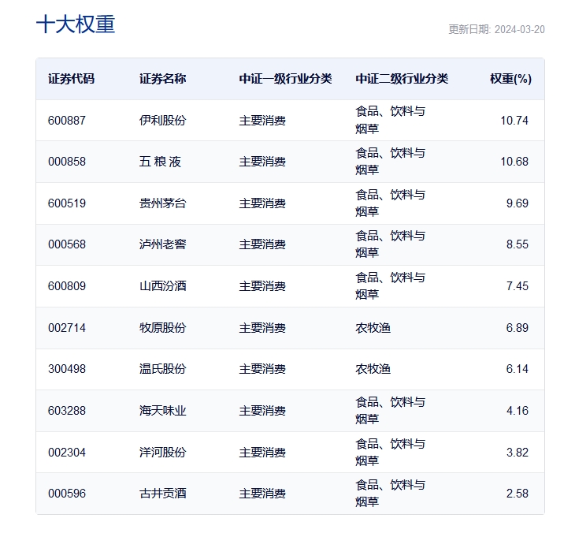
Task: Click weight value 6.89
Action: click(x=517, y=327)
